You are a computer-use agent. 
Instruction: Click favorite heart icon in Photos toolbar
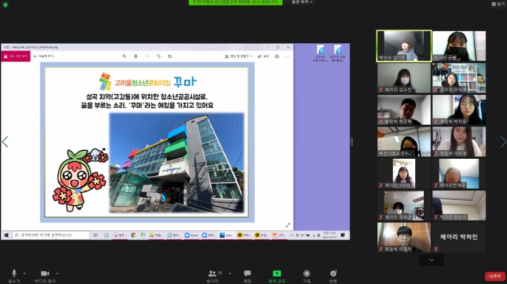click(147, 57)
